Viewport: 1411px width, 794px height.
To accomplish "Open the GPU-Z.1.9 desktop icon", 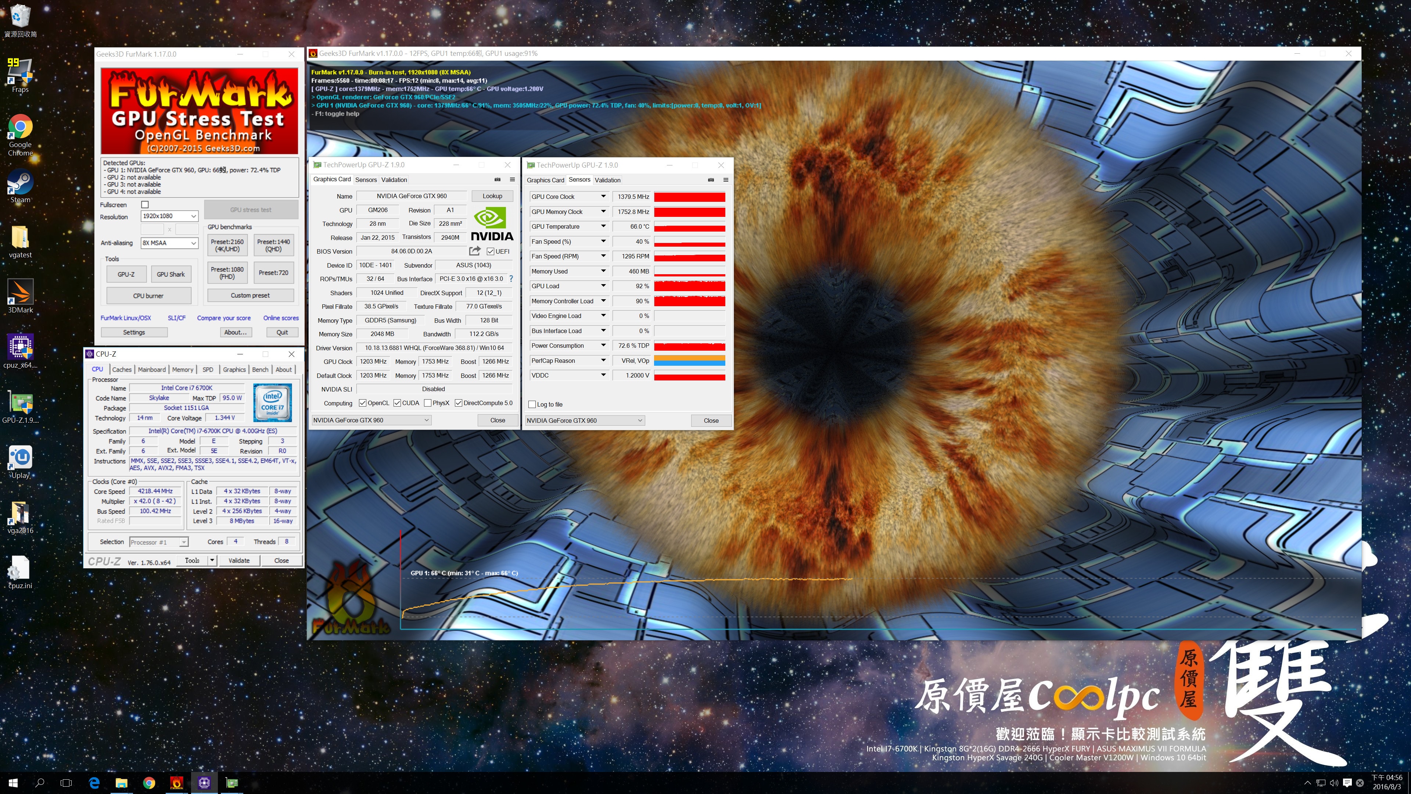I will click(x=20, y=407).
